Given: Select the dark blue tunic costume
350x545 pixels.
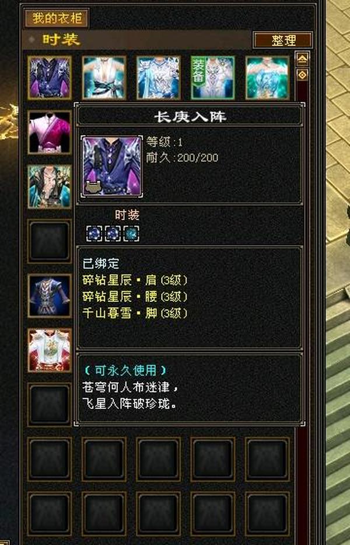Looking at the screenshot, I should pyautogui.click(x=50, y=296).
